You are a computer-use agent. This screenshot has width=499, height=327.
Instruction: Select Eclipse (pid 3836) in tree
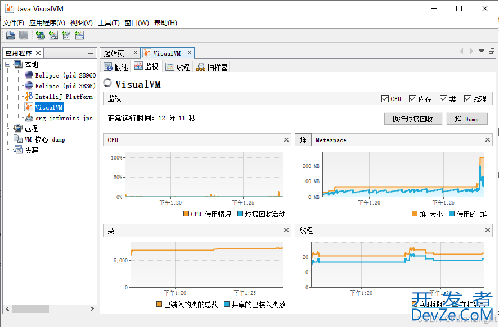pos(65,86)
